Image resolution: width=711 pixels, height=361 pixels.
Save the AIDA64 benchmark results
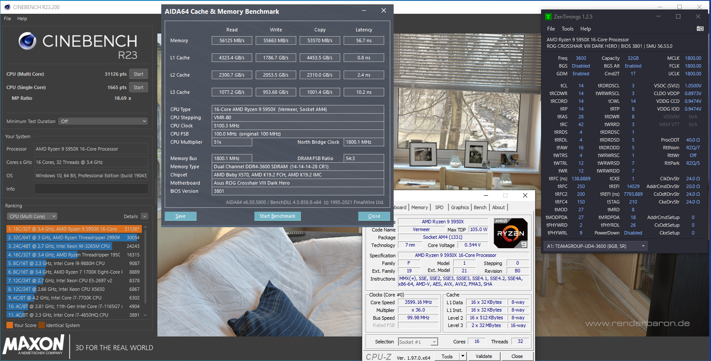[x=181, y=216]
